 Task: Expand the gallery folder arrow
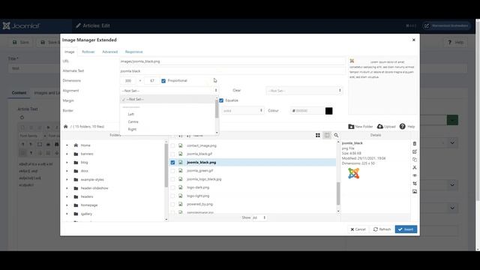[67, 214]
